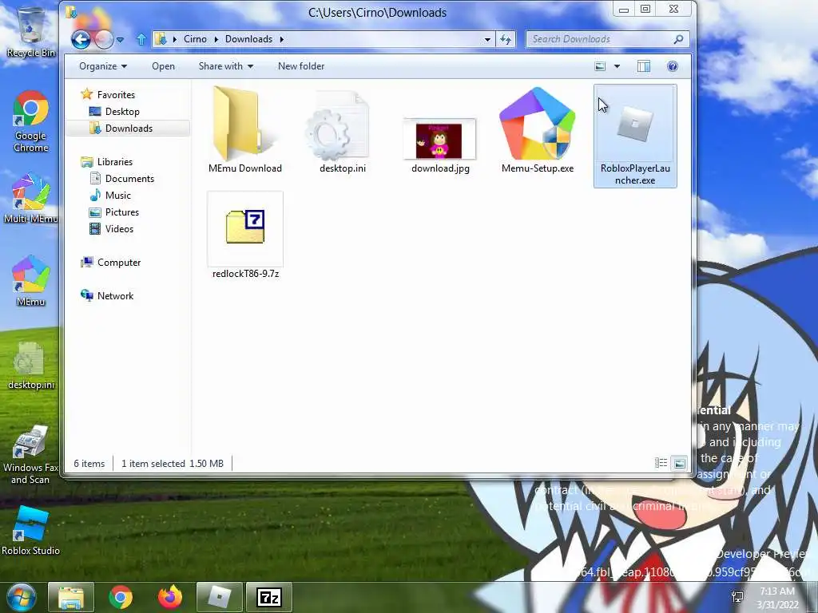This screenshot has width=818, height=613.
Task: Open the taskbar clock showing 7:13 AM
Action: click(x=777, y=598)
